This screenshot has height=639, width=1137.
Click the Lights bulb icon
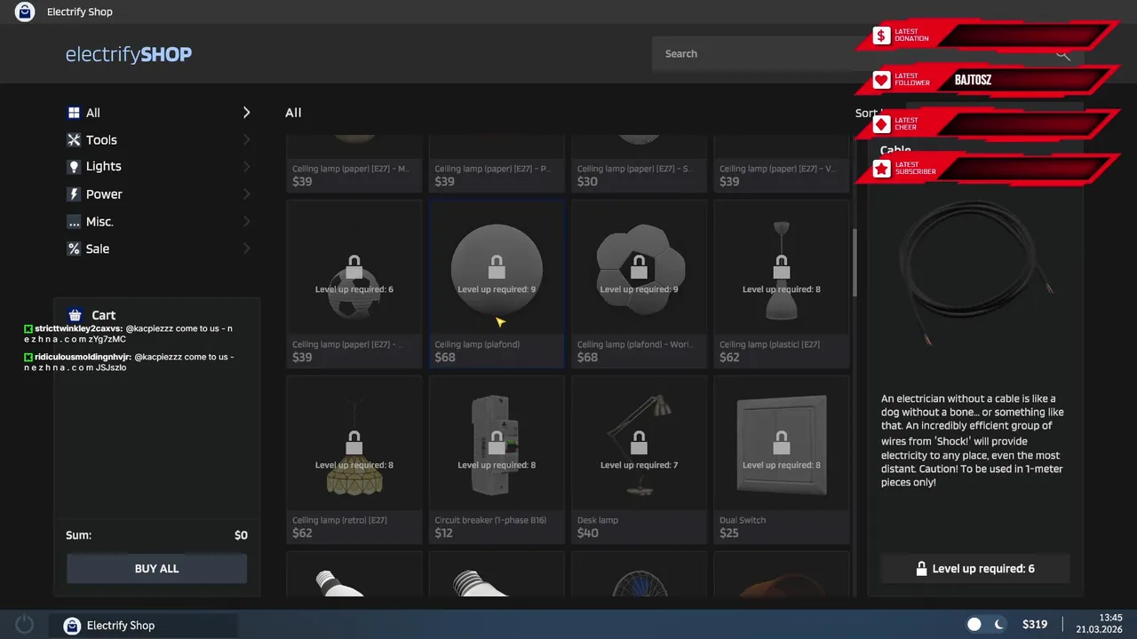pyautogui.click(x=74, y=167)
